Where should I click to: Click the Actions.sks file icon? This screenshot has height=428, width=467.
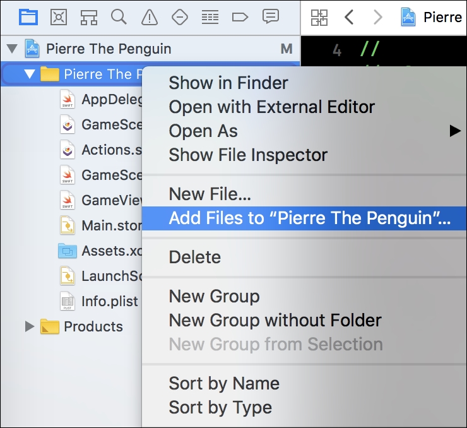68,150
